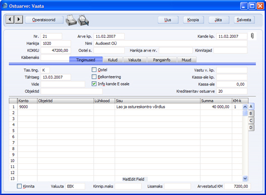Click Krediteeritav ostuarve field 20
Image resolution: width=266 pixels, height=195 pixels.
click(232, 91)
